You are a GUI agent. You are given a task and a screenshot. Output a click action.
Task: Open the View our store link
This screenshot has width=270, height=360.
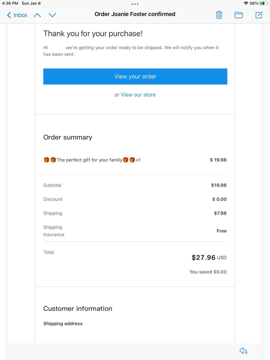[138, 95]
